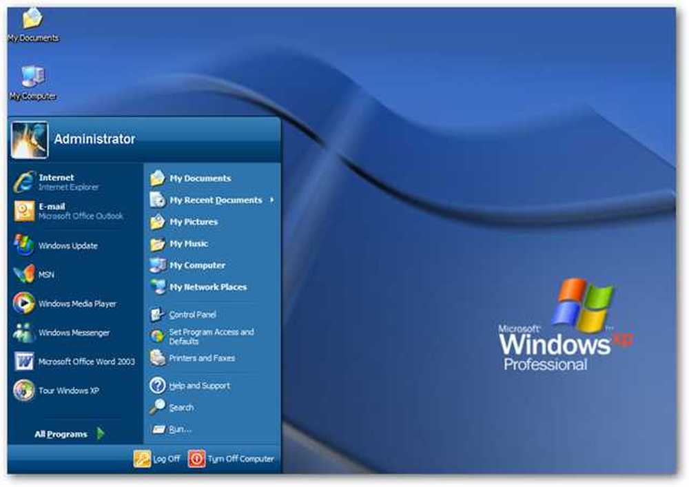Click Tour Windows XP label text

point(68,391)
